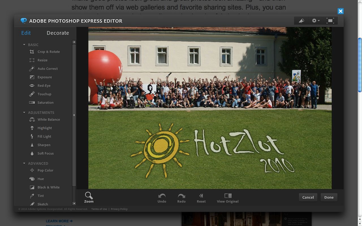
Task: Open the Privacy Policy link
Action: click(119, 209)
